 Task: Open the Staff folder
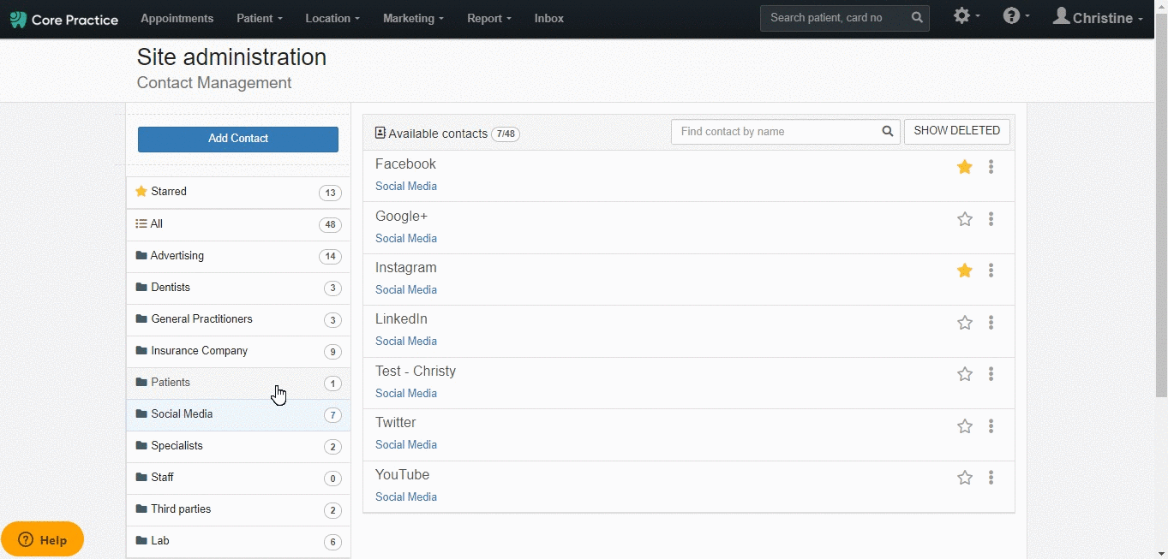[238, 479]
